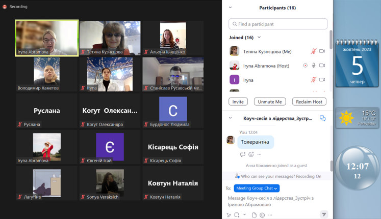
Task: Add emoji reaction to Толерантна message
Action: tap(251, 154)
